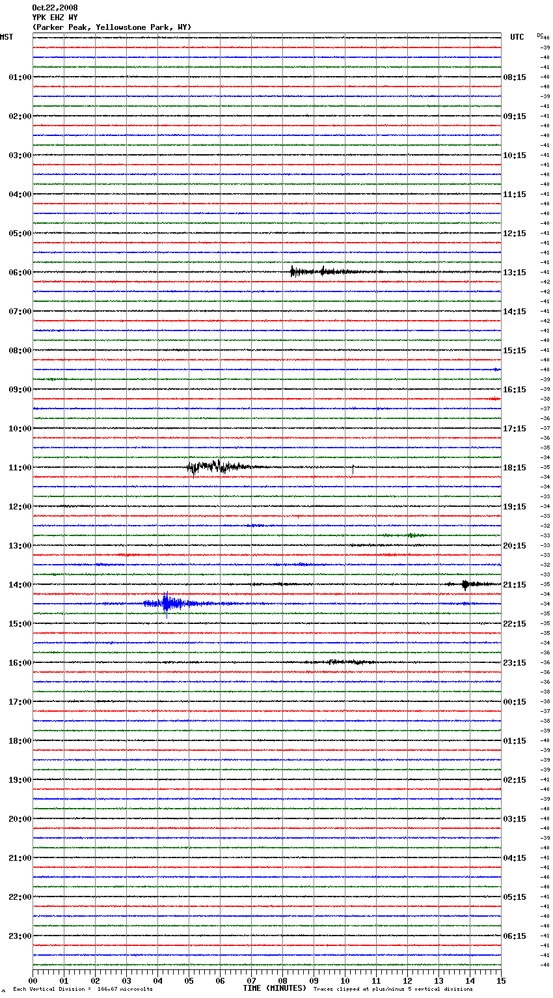Click the 14:00 MST row label

coord(20,585)
